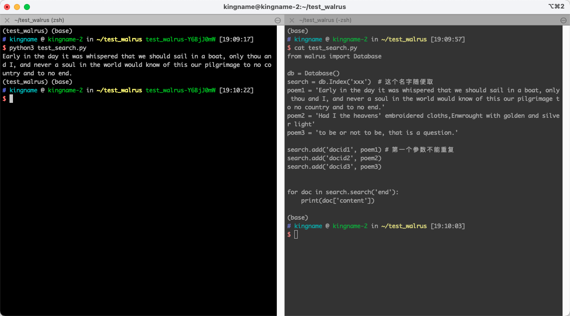Close the left ~/test_walrus (zsh) pane
The image size is (570, 316).
coord(7,20)
